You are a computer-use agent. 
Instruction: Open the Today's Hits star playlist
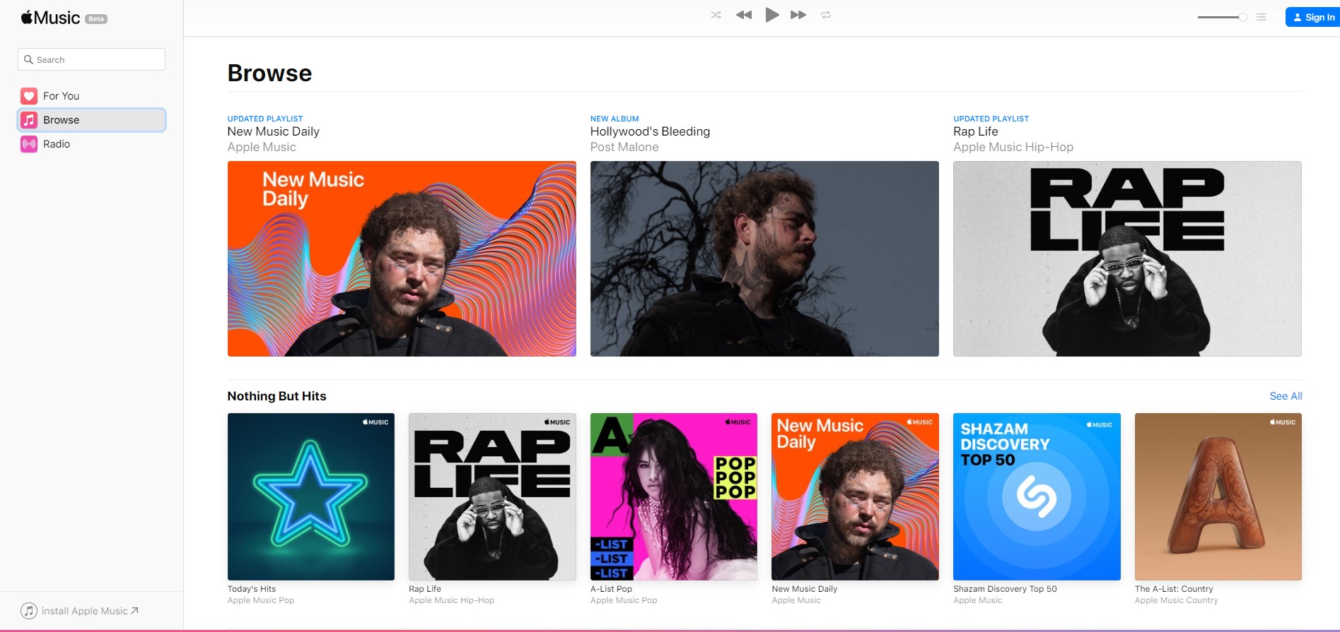pyautogui.click(x=311, y=496)
